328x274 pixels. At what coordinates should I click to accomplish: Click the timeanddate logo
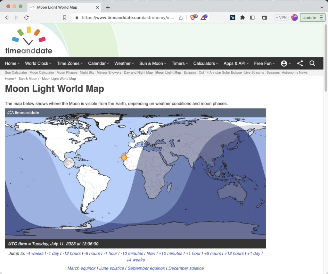[29, 40]
